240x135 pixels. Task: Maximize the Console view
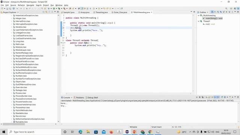pos(238,97)
